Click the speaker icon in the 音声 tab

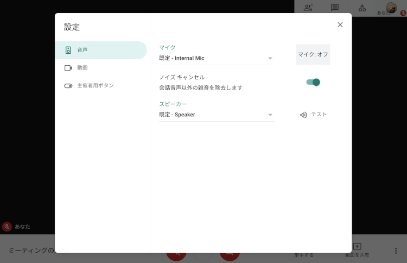pyautogui.click(x=68, y=50)
